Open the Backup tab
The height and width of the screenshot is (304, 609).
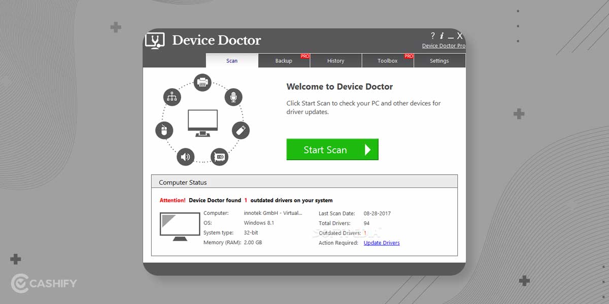[x=284, y=60]
